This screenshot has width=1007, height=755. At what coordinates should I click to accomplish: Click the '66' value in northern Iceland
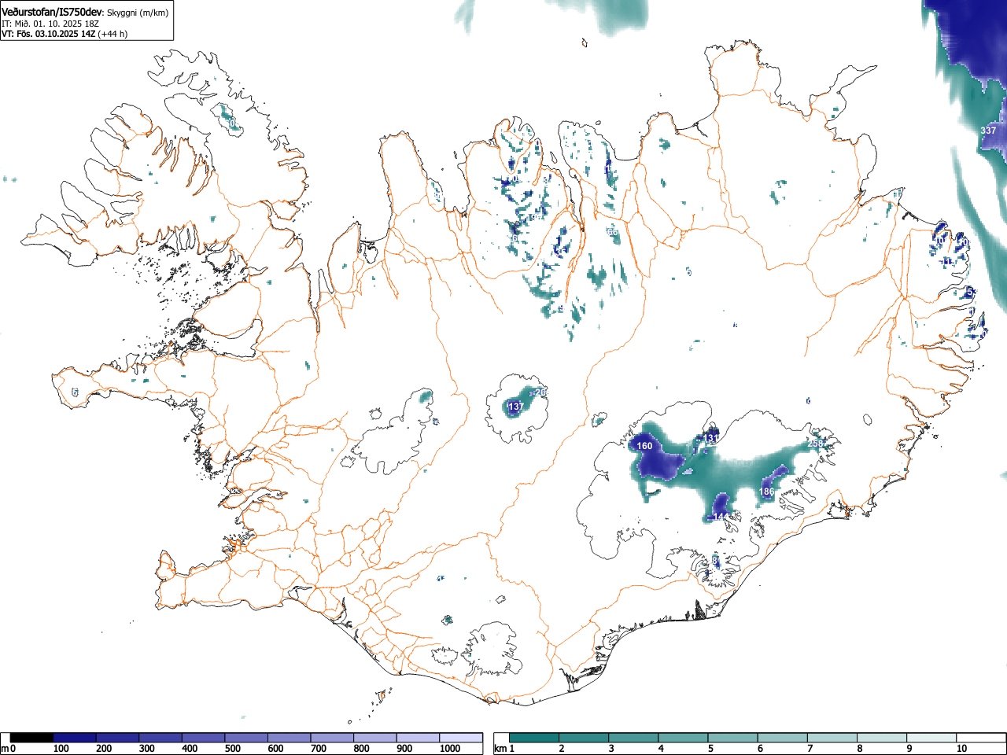click(613, 232)
